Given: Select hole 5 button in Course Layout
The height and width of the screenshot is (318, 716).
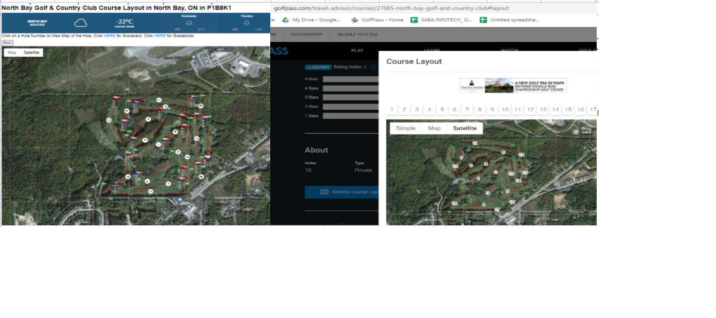Looking at the screenshot, I should [442, 110].
